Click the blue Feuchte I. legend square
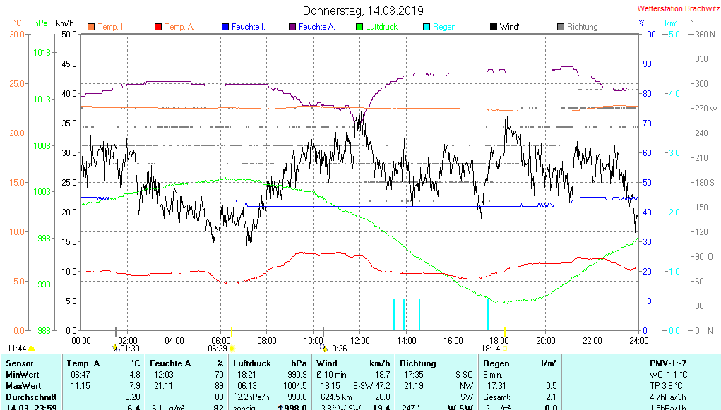This screenshot has height=410, width=721. click(x=225, y=27)
